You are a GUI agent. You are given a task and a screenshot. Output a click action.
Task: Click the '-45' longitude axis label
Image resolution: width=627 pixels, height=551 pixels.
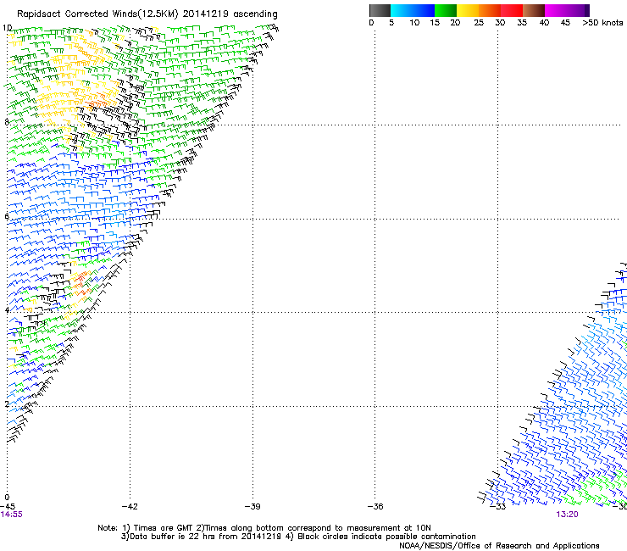tap(8, 506)
